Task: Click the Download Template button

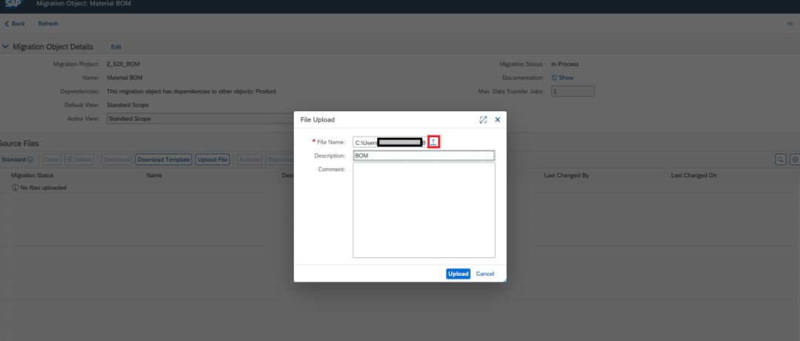Action: [x=163, y=160]
